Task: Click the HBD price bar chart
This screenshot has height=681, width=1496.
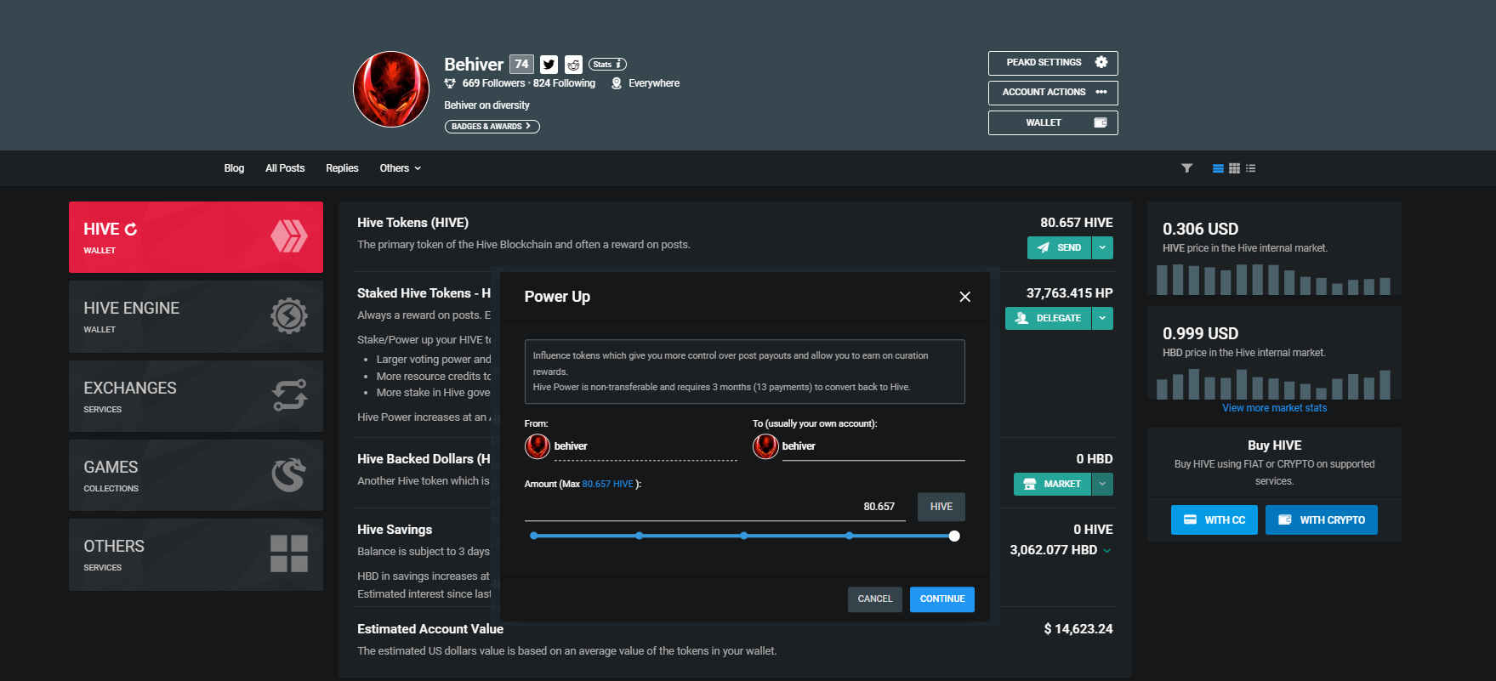Action: (x=1274, y=383)
